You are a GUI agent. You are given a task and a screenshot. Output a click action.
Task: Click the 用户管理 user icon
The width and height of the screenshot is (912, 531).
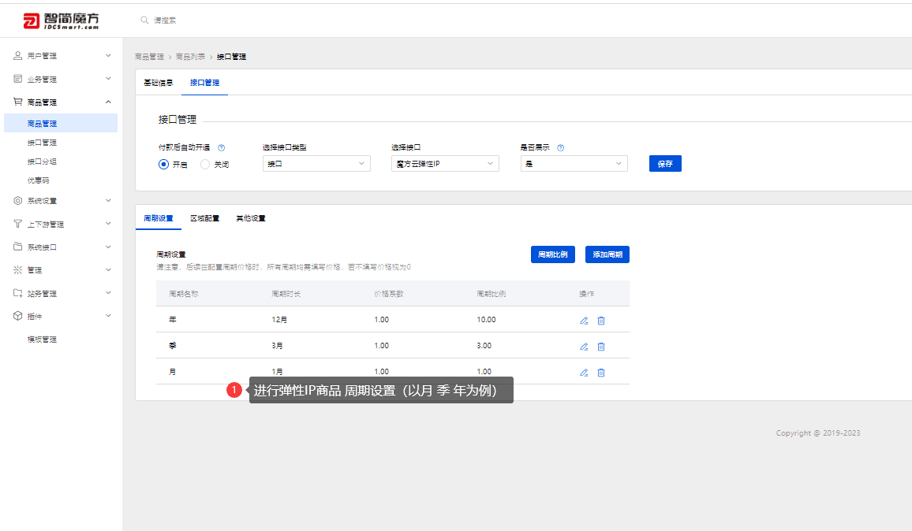pyautogui.click(x=17, y=56)
